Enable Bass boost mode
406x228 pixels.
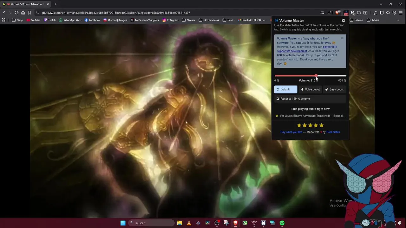tap(334, 89)
